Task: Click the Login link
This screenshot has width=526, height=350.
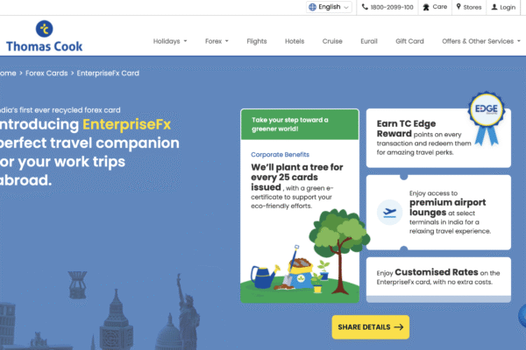Action: point(503,7)
